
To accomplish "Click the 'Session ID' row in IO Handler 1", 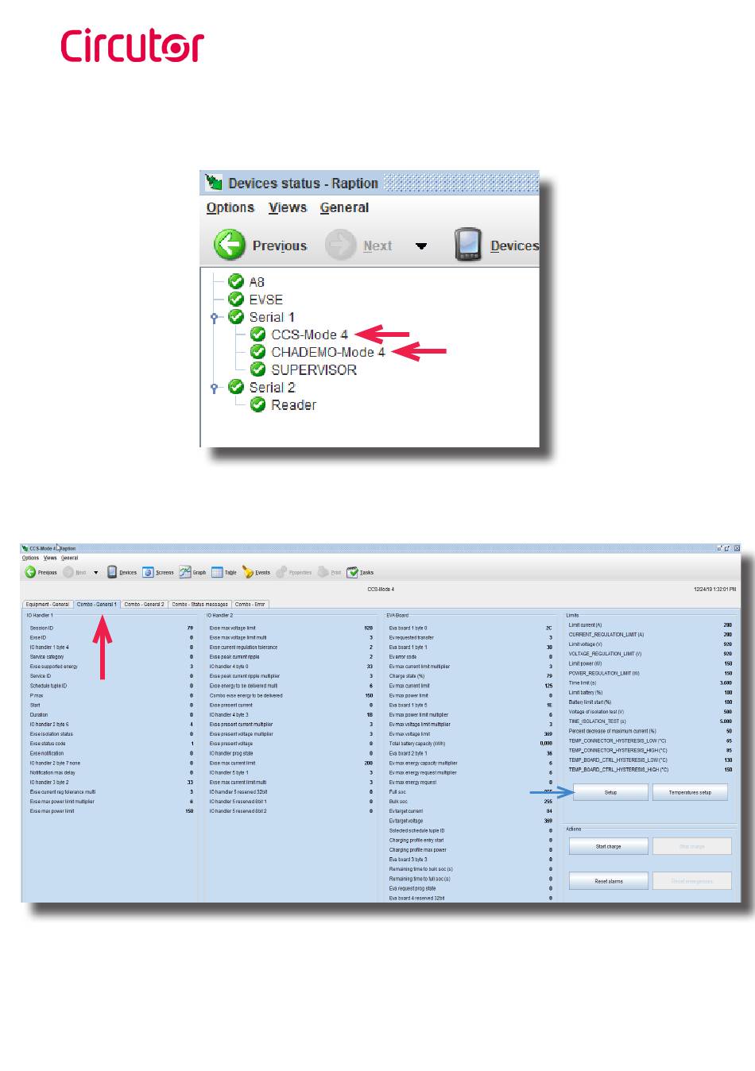I will click(x=111, y=628).
